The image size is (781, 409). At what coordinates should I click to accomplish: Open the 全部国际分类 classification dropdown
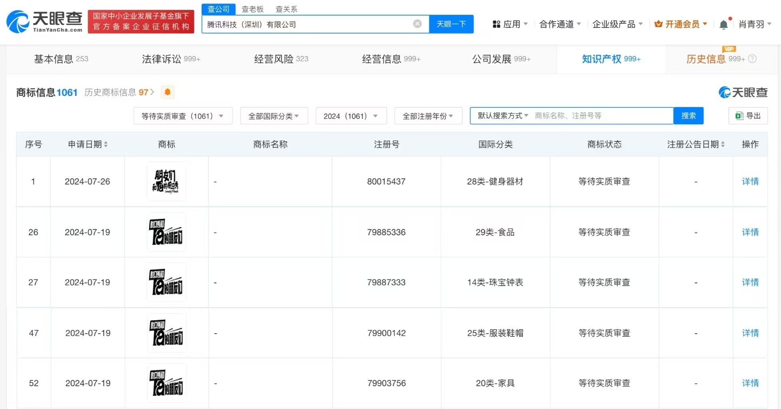(274, 116)
